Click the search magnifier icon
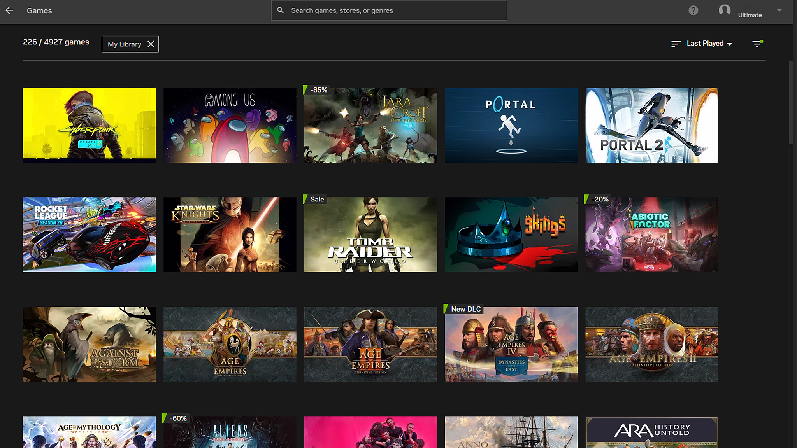 281,10
